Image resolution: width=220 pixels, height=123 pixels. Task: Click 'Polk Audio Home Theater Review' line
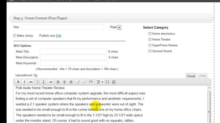point(40,88)
